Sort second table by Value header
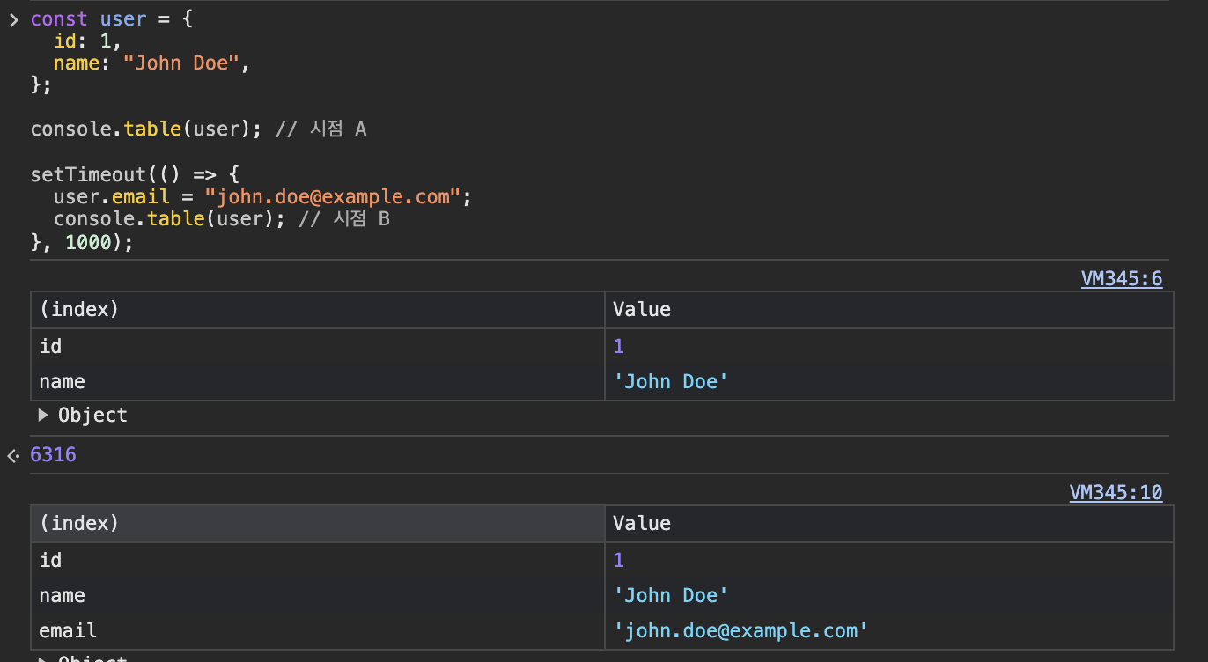The width and height of the screenshot is (1208, 662). pyautogui.click(x=889, y=524)
